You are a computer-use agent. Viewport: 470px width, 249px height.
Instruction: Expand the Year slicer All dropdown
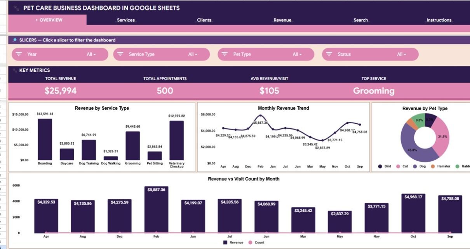click(x=92, y=54)
